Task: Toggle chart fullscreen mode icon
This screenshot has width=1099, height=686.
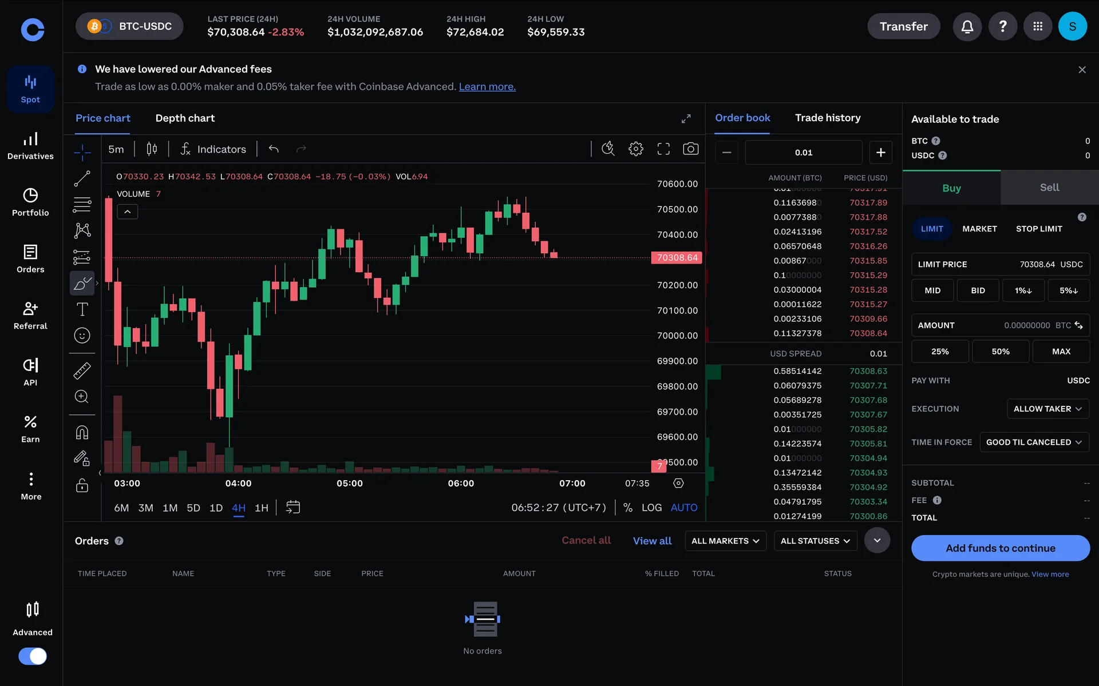Action: (663, 149)
